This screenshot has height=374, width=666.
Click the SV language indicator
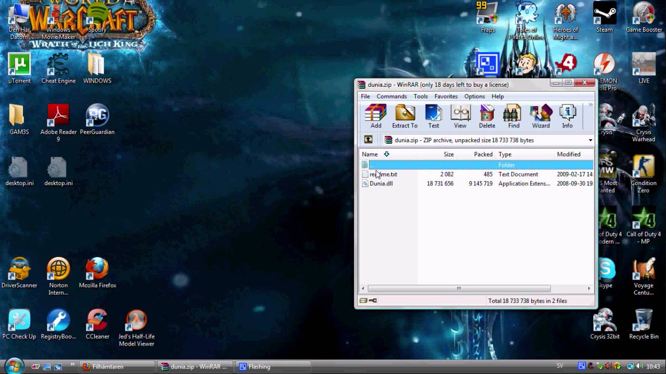560,366
